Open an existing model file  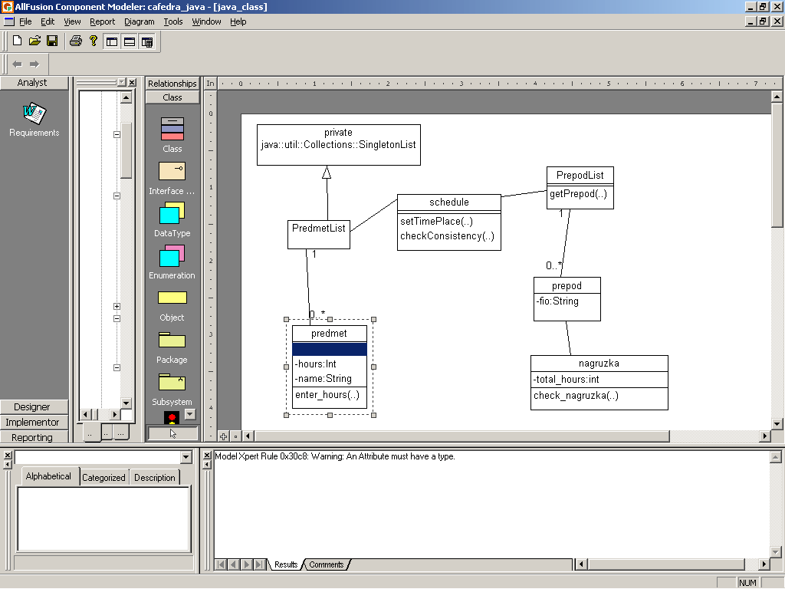(x=34, y=41)
